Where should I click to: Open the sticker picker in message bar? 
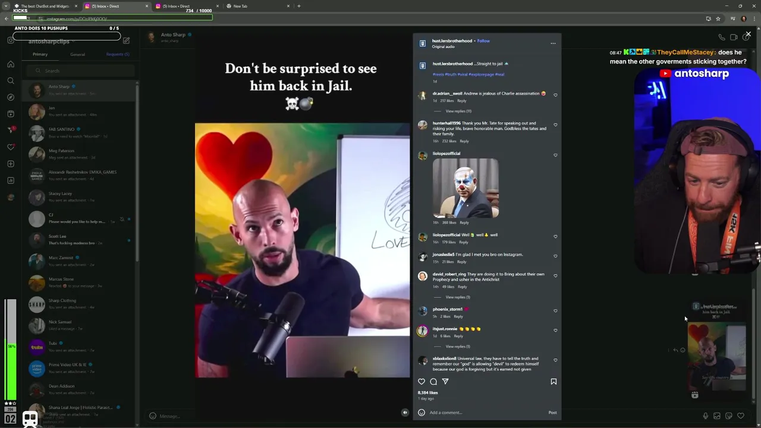(x=729, y=416)
